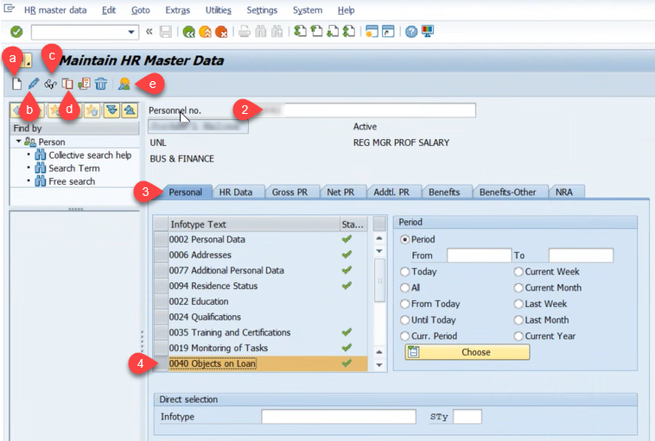
Task: Click the Create new session icon
Action: pyautogui.click(x=372, y=32)
